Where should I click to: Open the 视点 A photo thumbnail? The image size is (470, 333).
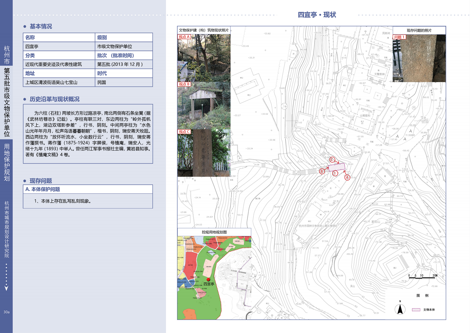(x=204, y=58)
